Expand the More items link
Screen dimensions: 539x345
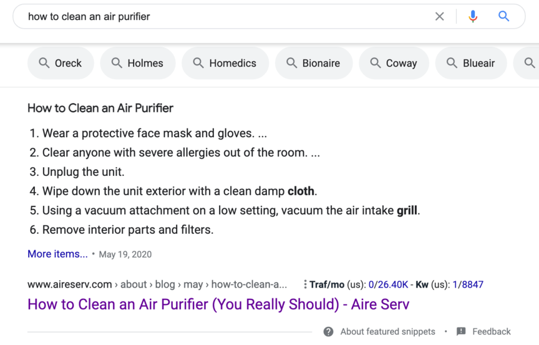pos(57,254)
